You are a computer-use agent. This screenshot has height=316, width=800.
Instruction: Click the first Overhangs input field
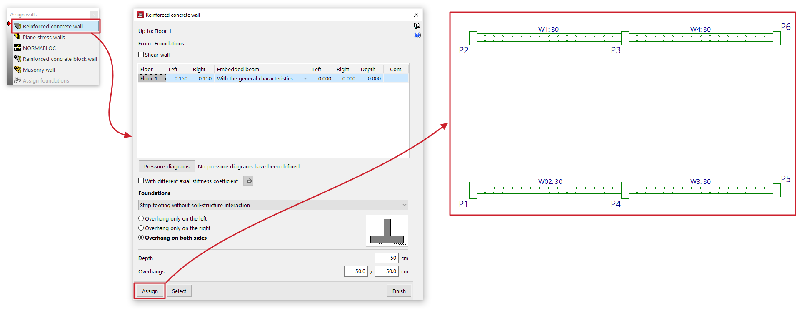[356, 271]
